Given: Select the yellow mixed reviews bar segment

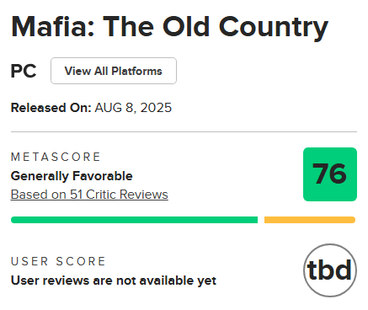Looking at the screenshot, I should coord(310,220).
